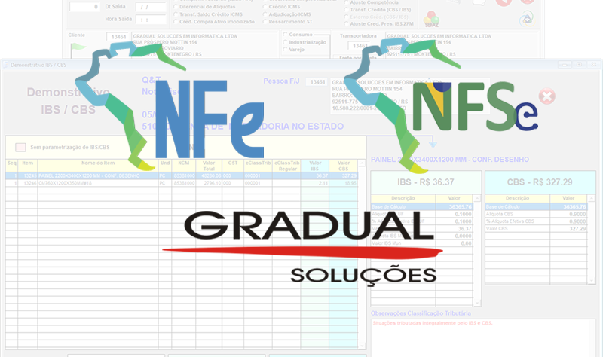Click the Cliente code field 13461
This screenshot has width=603, height=357.
coord(118,37)
